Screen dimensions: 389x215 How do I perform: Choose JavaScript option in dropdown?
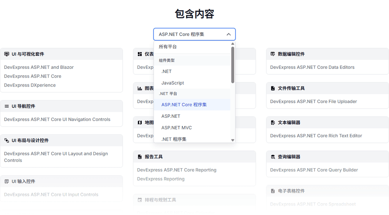(x=192, y=83)
